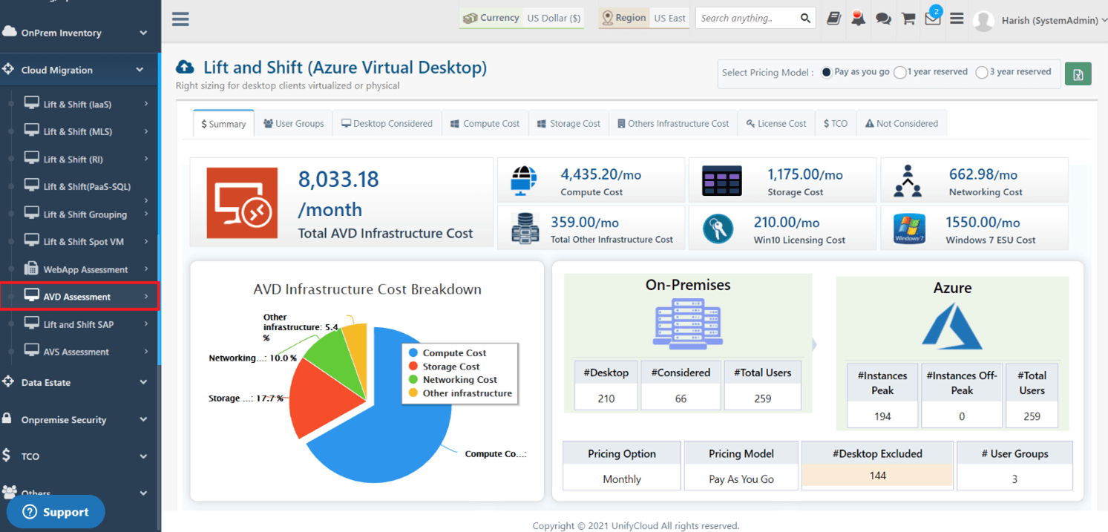Click the search magnifier icon

pyautogui.click(x=805, y=19)
